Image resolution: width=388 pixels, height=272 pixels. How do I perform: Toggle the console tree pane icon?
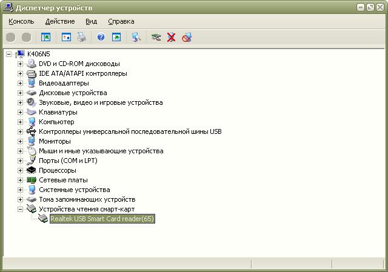pyautogui.click(x=46, y=38)
